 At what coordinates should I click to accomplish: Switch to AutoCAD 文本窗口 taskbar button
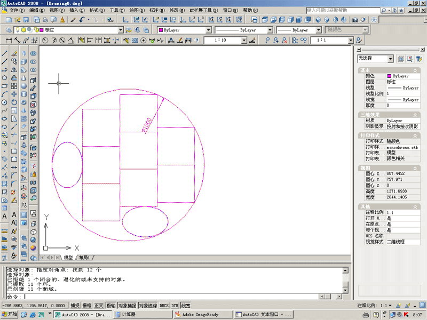pyautogui.click(x=264, y=314)
